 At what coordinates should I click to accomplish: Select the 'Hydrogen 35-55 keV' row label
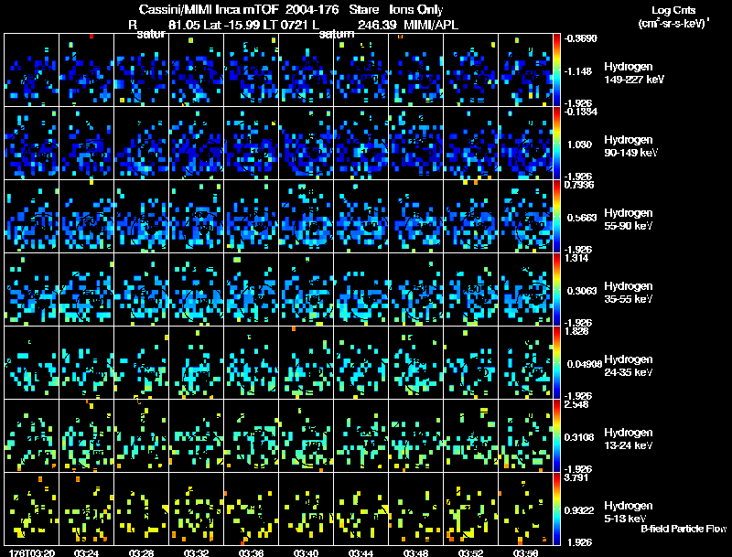(629, 293)
